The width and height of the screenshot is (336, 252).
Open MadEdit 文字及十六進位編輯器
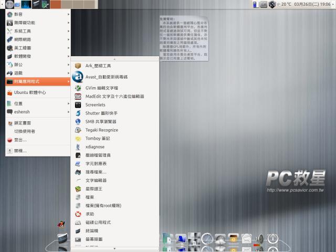[114, 97]
